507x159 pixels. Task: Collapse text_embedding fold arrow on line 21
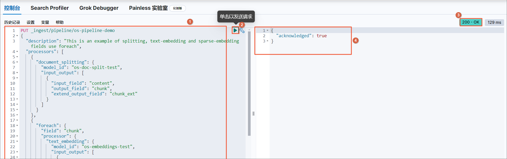tap(17, 142)
